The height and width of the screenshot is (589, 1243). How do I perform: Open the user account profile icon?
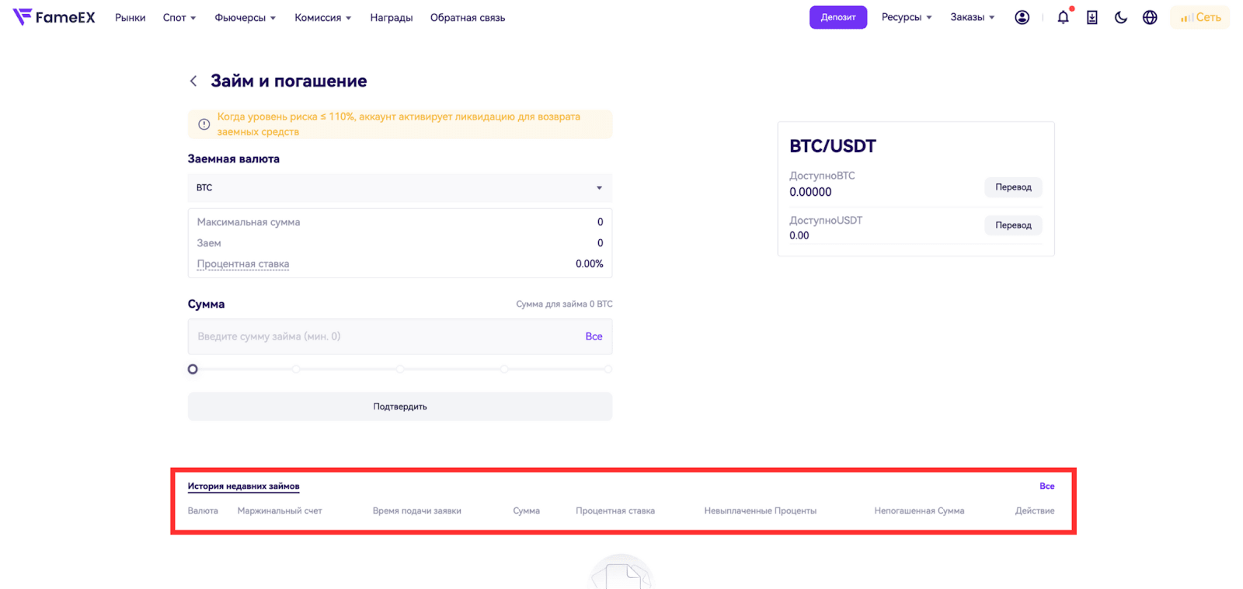[1022, 17]
